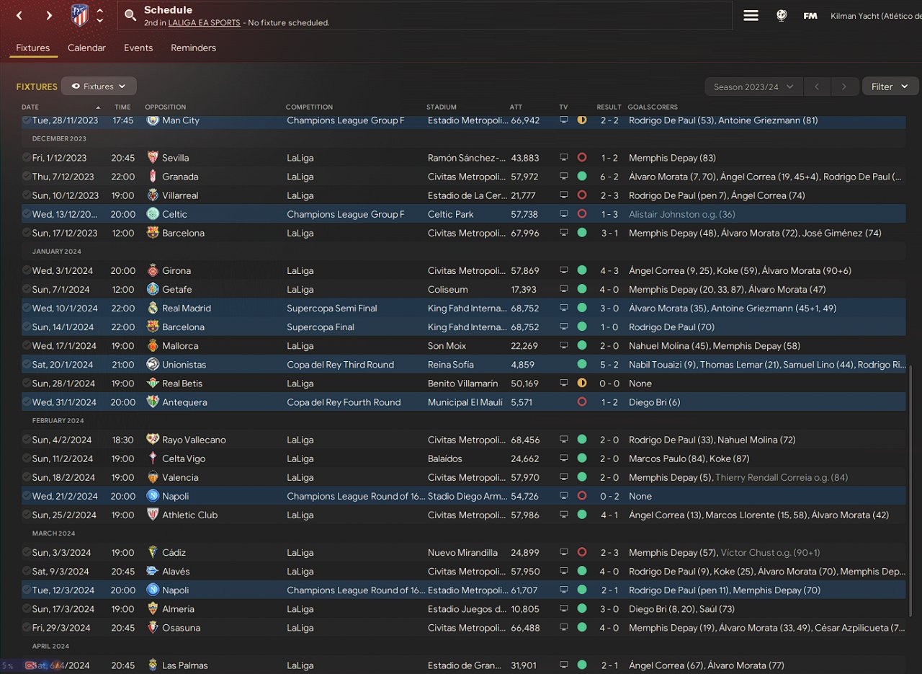Click the Copa del Rey Fourth Round competition
Screen dimensions: 922x674
coord(344,402)
